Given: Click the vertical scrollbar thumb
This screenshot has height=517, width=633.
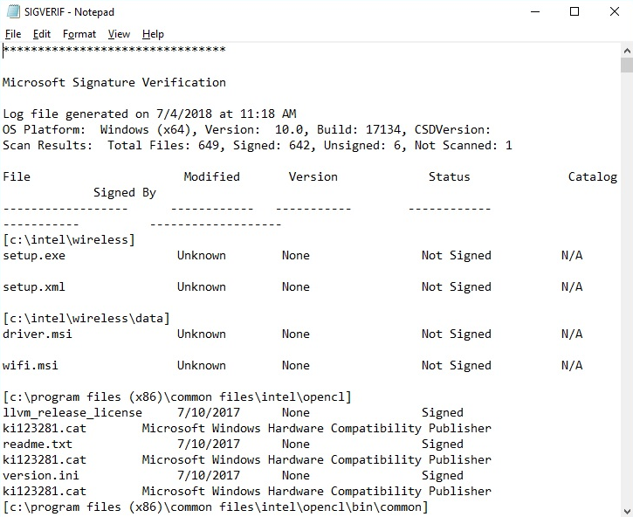Looking at the screenshot, I should 626,65.
